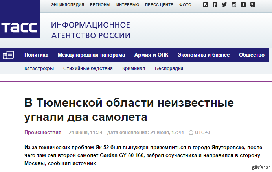Open the Интервью section

point(128,5)
